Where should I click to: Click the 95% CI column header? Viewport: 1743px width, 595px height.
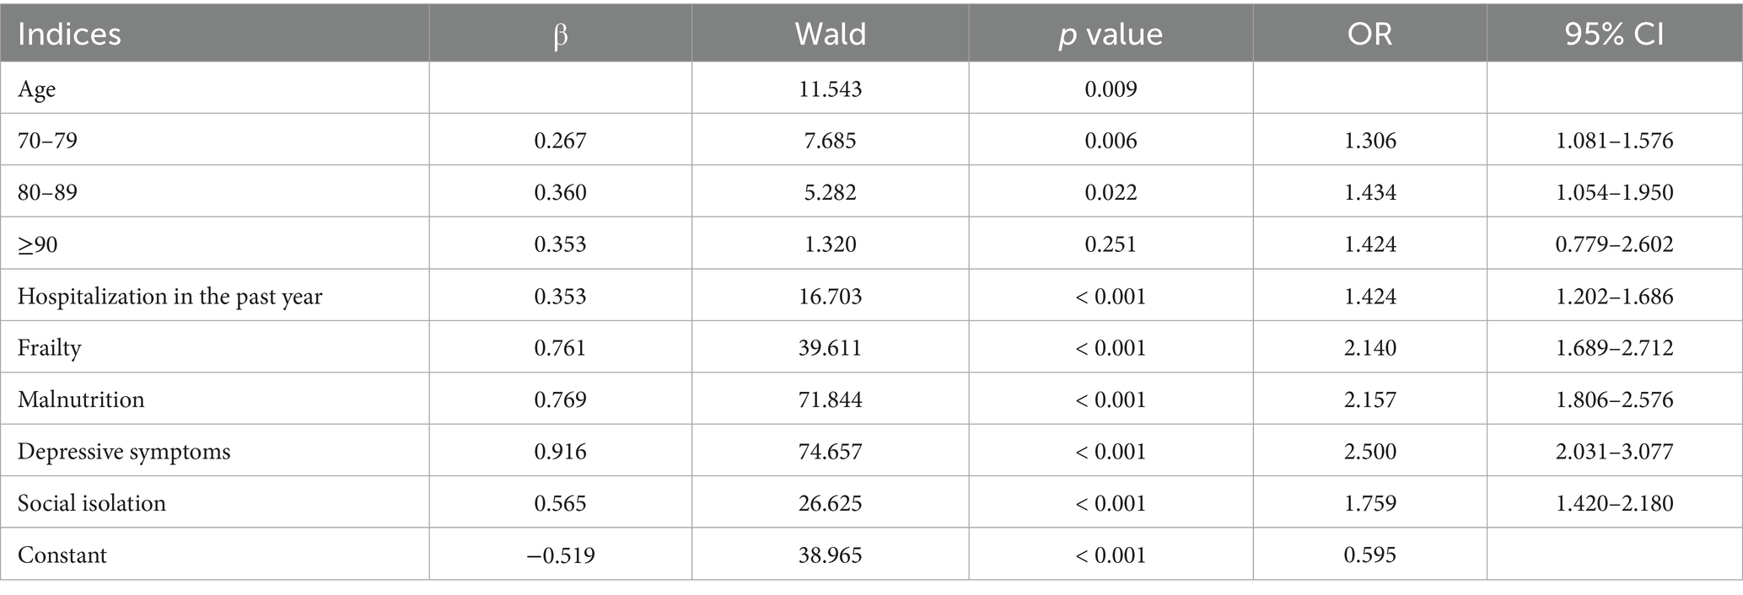[x=1614, y=35]
